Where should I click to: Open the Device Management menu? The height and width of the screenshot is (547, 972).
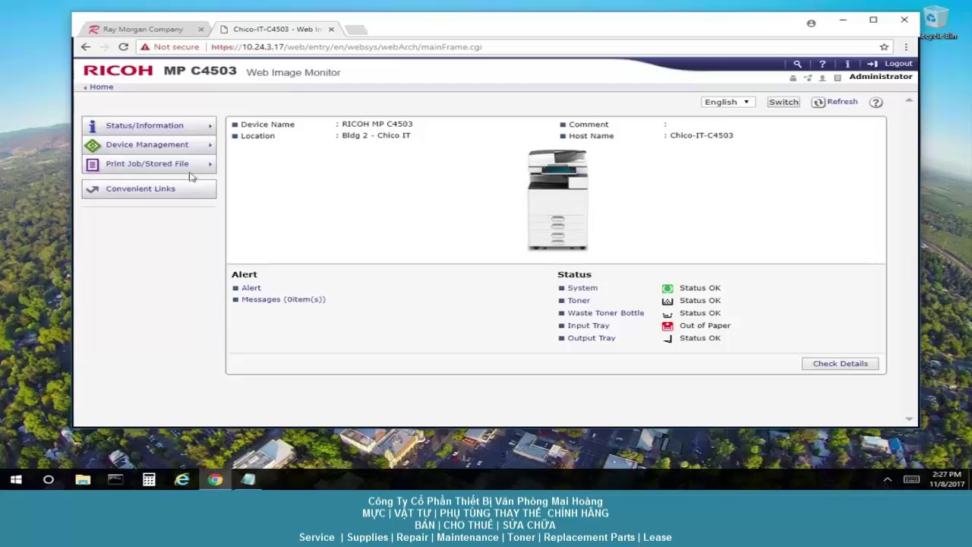point(149,145)
